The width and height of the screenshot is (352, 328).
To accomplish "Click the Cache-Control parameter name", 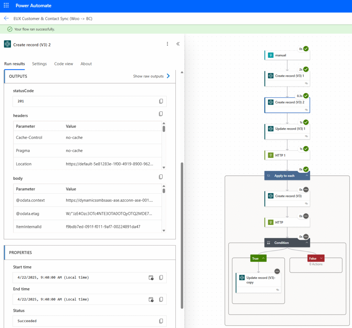I will (29, 138).
